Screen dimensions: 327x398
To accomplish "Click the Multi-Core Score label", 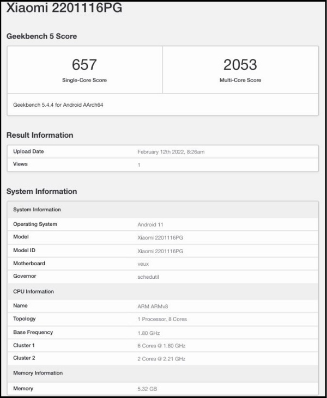I will click(240, 80).
